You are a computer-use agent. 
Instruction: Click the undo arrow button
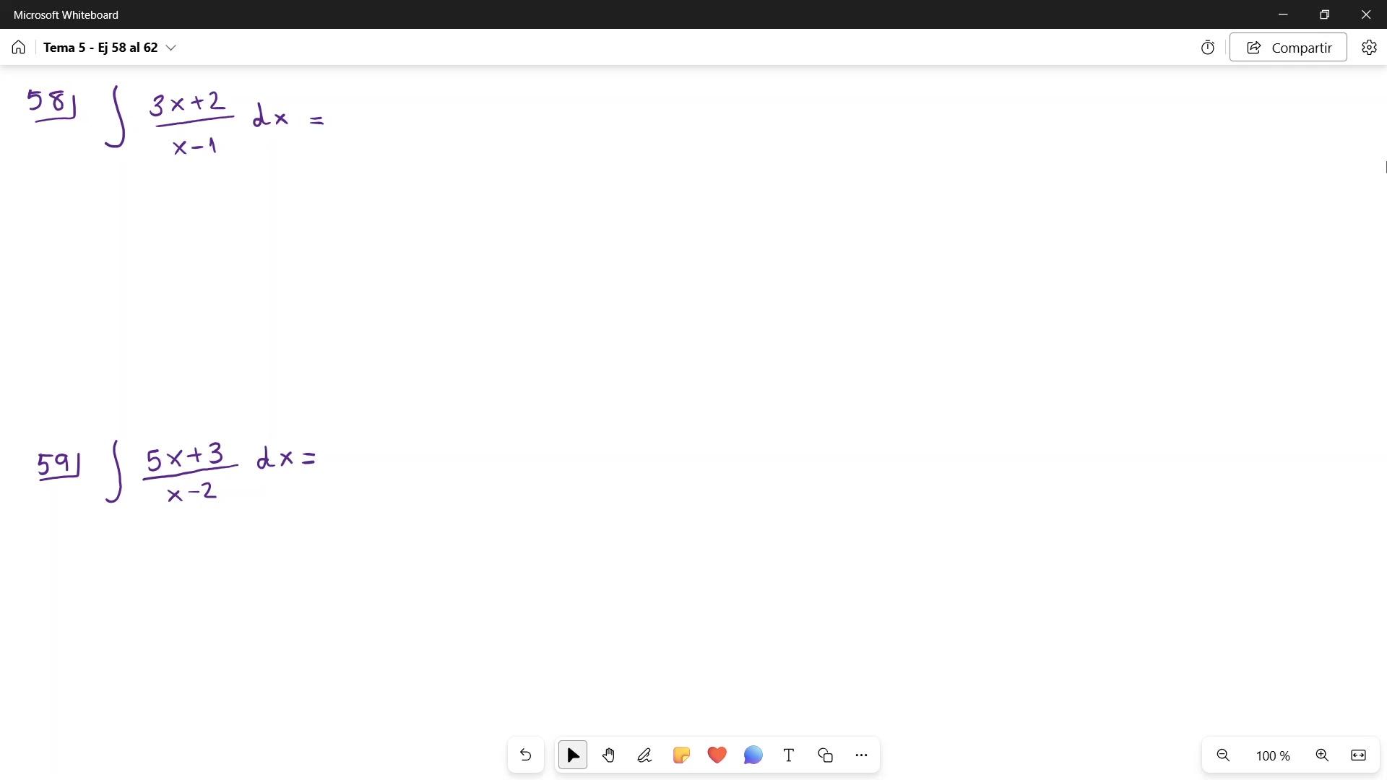(x=525, y=755)
